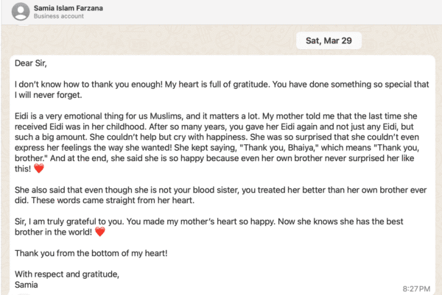Click the red heart emoji after "this!"
This screenshot has width=442, height=295.
tap(39, 168)
